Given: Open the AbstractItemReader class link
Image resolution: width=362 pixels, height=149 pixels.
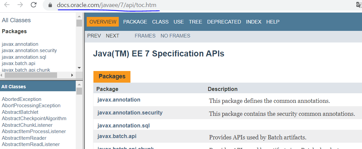Looking at the screenshot, I should point(24,138).
